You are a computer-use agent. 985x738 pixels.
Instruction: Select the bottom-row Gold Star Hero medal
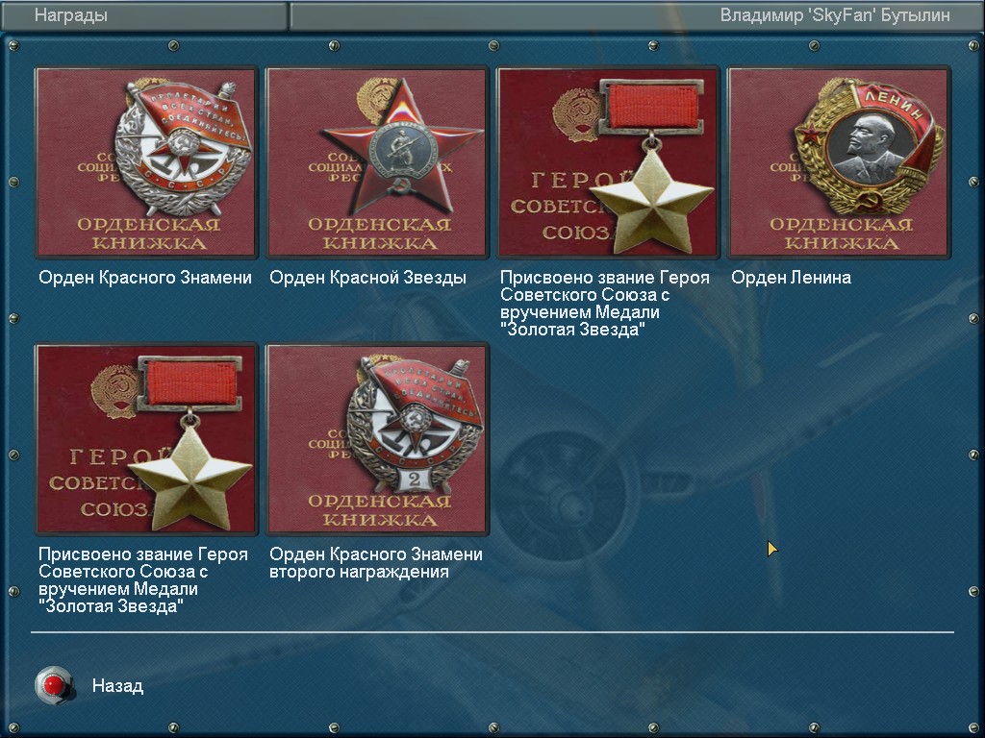tap(146, 438)
